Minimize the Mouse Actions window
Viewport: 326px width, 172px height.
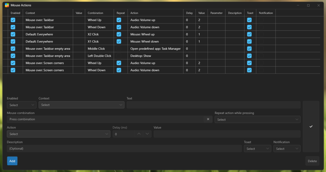[298, 5]
